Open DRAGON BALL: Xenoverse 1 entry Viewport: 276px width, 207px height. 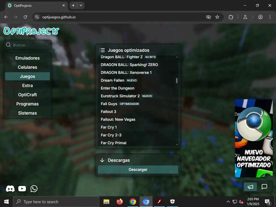[126, 73]
